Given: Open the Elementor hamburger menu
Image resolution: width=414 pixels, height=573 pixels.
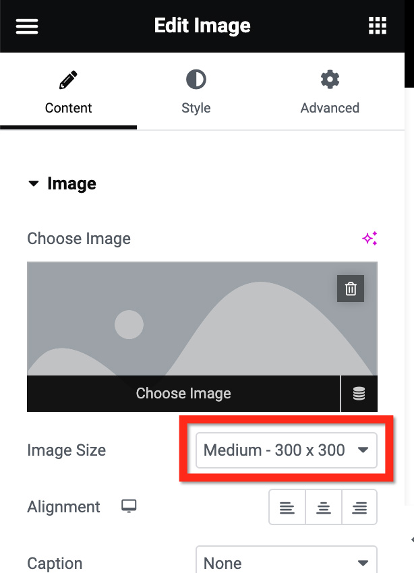Looking at the screenshot, I should pos(26,26).
